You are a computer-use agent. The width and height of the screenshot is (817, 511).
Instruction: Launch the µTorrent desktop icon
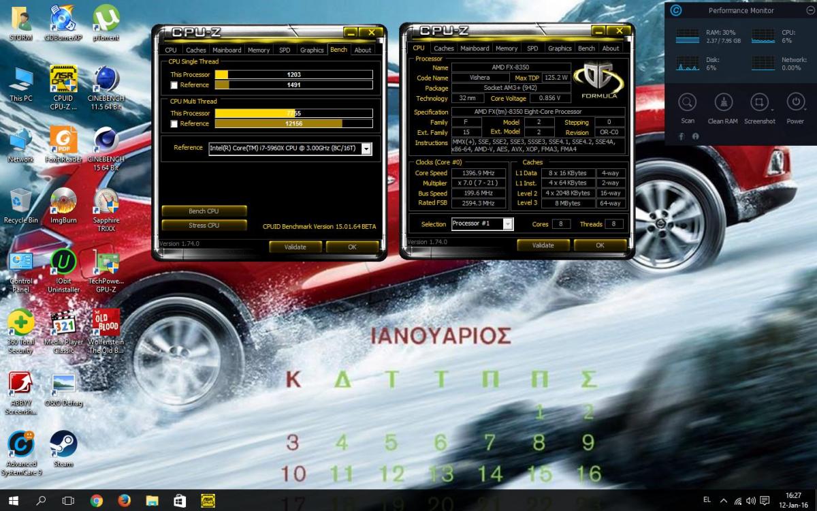click(106, 23)
